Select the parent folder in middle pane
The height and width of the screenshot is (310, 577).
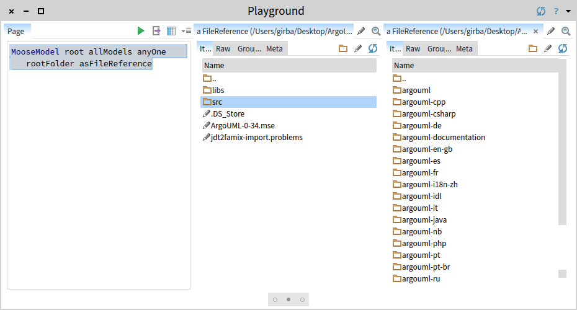pyautogui.click(x=288, y=78)
